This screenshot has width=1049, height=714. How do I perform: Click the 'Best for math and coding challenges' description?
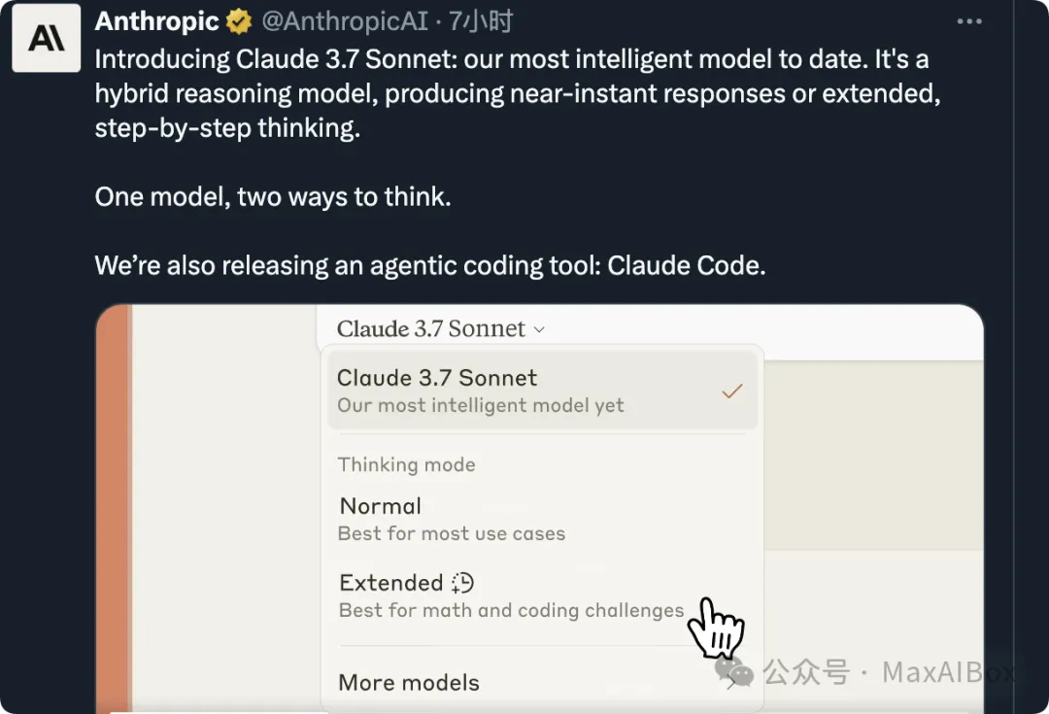click(x=511, y=610)
